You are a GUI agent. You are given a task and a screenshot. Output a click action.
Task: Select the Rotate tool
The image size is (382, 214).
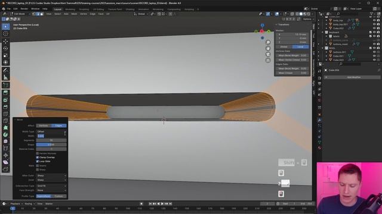coord(5,49)
